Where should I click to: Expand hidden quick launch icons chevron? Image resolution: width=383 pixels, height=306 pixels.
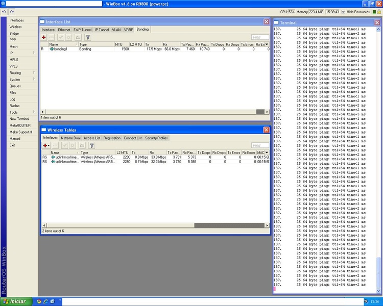point(59,301)
